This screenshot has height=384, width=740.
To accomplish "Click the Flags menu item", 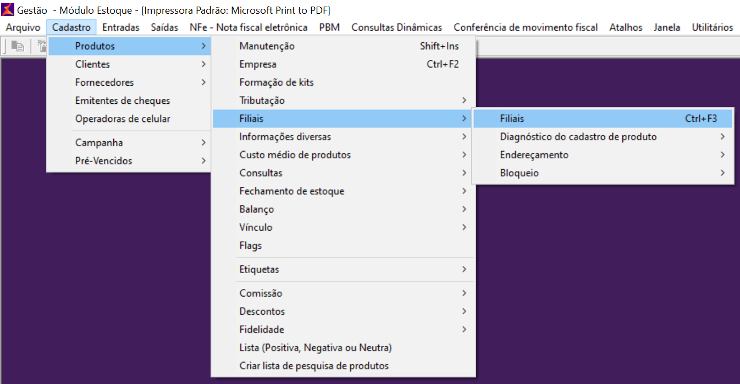I will click(x=251, y=246).
